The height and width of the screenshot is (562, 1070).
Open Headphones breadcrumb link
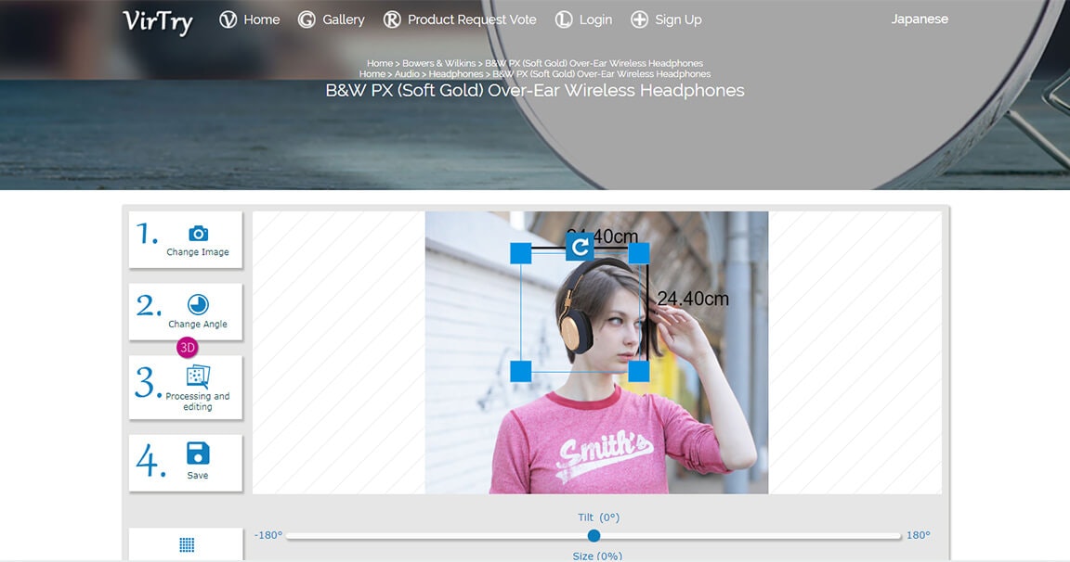pyautogui.click(x=456, y=74)
